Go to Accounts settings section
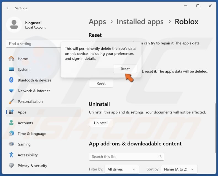 click(25, 123)
